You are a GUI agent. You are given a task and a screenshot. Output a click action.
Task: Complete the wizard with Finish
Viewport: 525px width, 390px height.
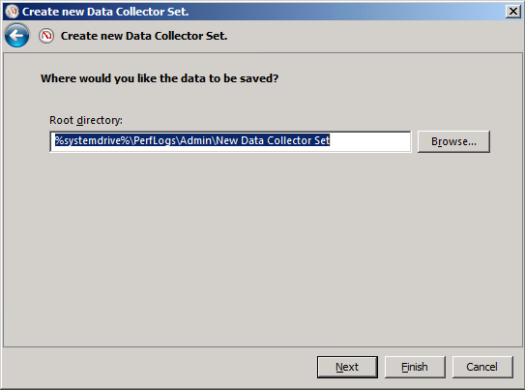415,367
